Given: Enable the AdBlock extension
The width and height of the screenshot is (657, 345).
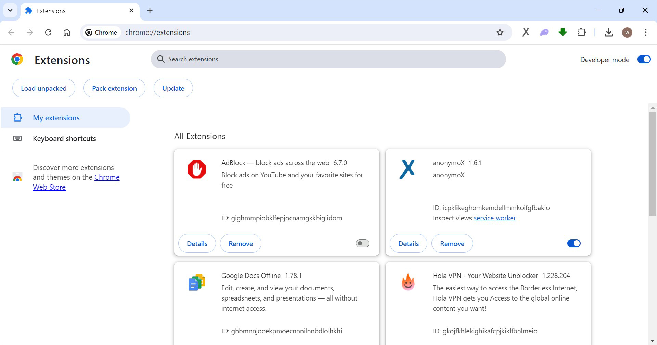Looking at the screenshot, I should [362, 243].
